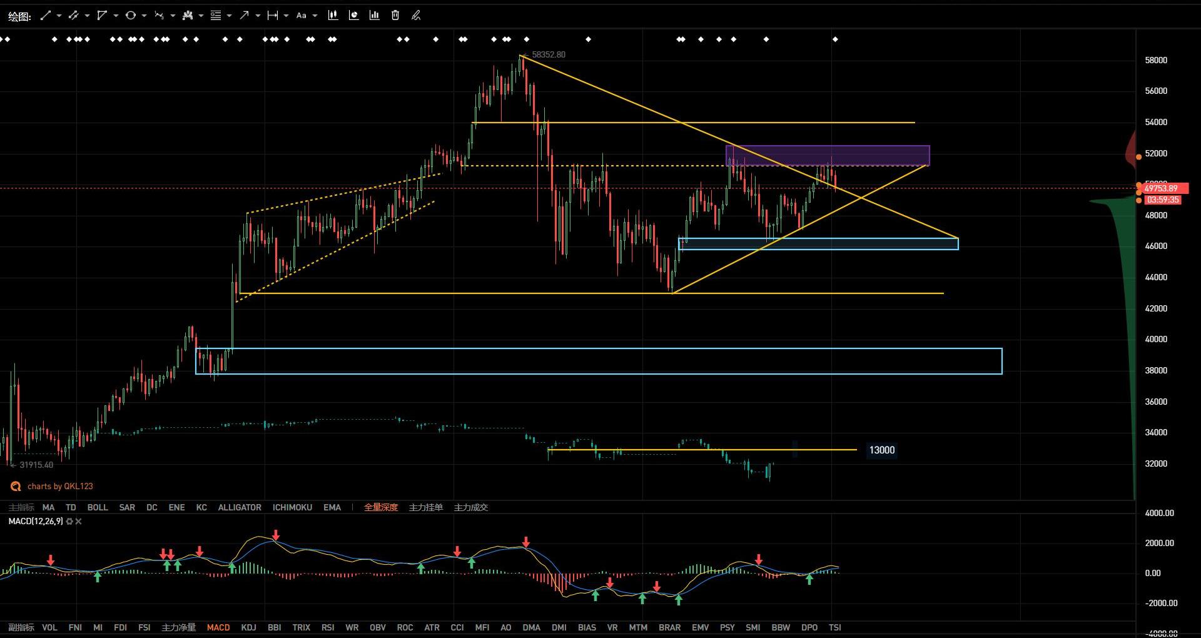
Task: Select the ellipse shape drawing tool
Action: 130,16
